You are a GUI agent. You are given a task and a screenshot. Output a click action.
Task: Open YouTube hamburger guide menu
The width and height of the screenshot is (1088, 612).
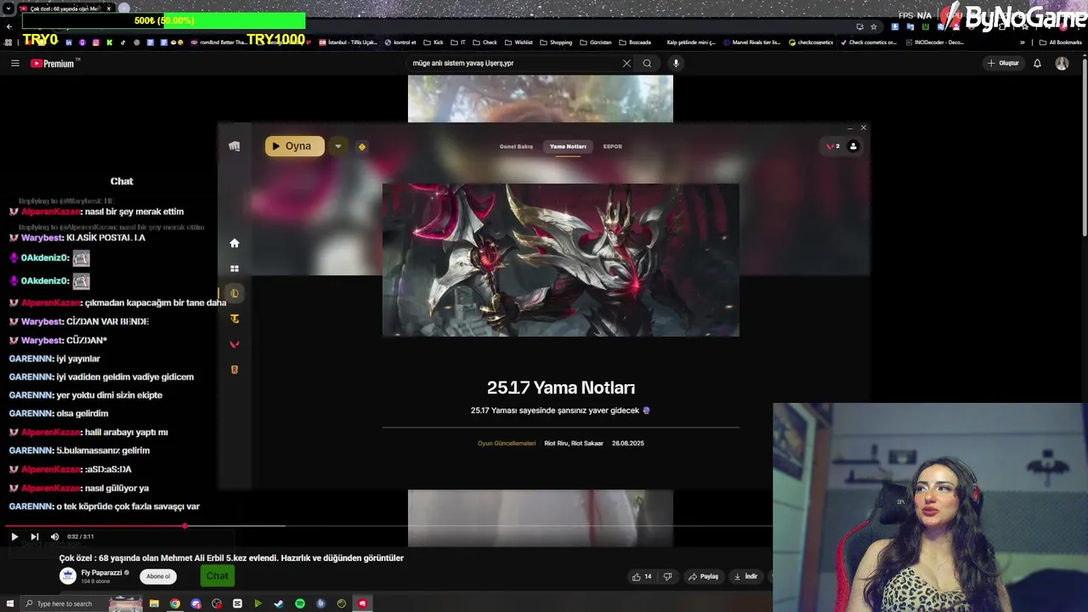pos(15,63)
